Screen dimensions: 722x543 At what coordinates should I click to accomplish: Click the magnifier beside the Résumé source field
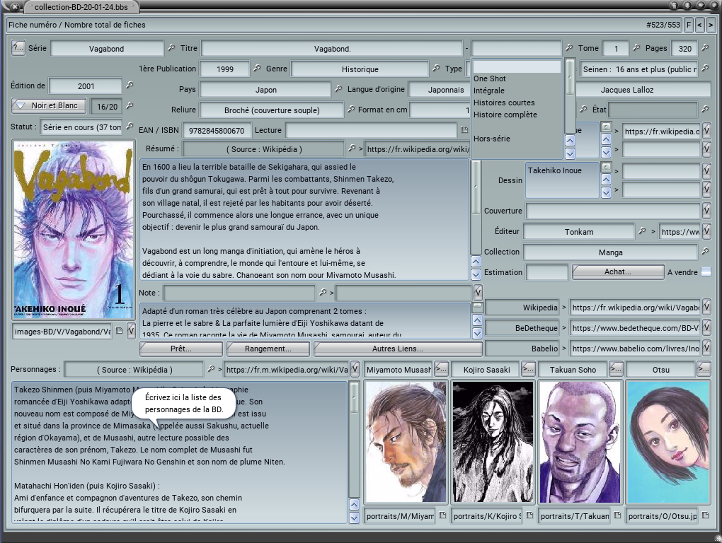[352, 148]
